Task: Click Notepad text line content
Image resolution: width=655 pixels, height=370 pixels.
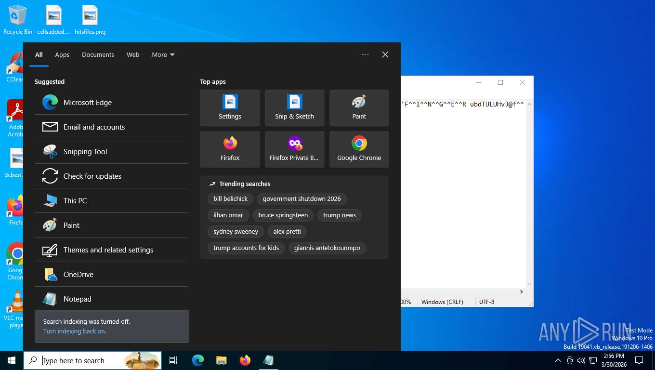Action: tap(462, 104)
